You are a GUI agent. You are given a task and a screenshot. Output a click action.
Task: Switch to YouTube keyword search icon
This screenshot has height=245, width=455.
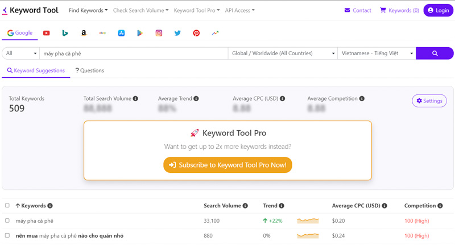47,33
